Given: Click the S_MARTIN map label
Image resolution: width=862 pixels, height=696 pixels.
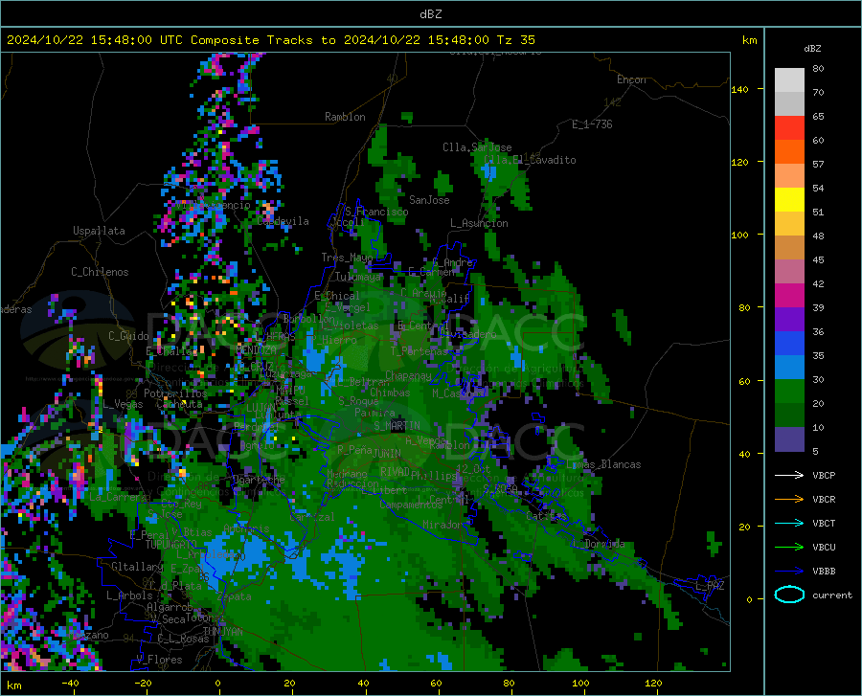Looking at the screenshot, I should click(x=397, y=426).
